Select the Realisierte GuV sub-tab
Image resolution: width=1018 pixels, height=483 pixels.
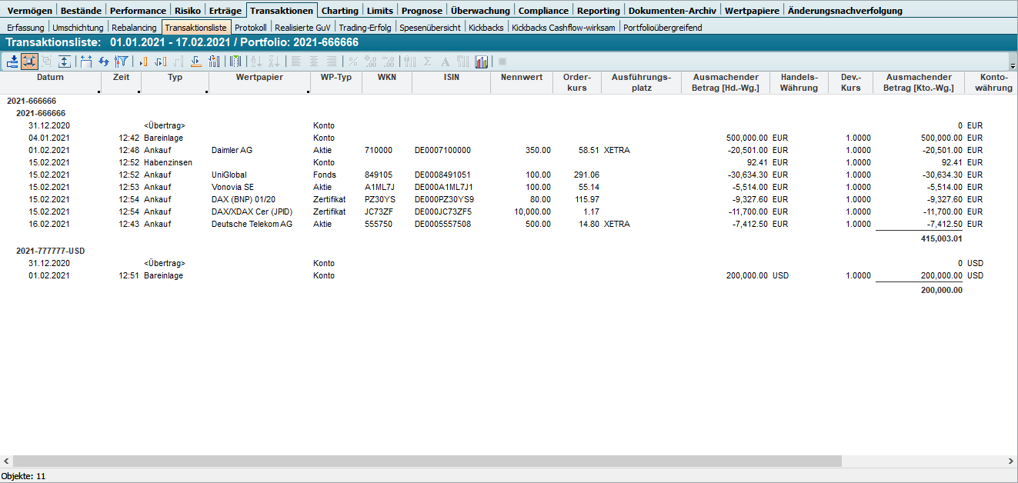pos(302,28)
